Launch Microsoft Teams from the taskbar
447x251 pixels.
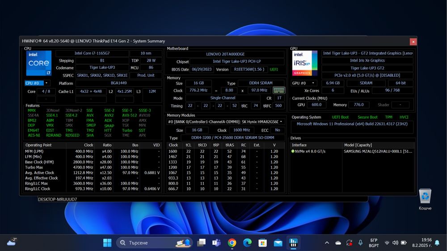click(216, 243)
